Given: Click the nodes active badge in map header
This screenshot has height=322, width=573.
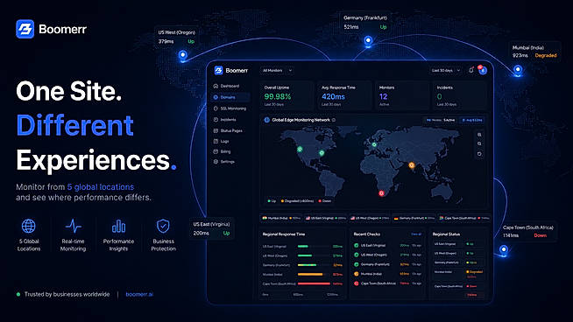Looking at the screenshot, I should point(440,120).
